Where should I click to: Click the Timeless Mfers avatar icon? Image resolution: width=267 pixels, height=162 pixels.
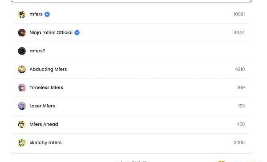point(22,87)
